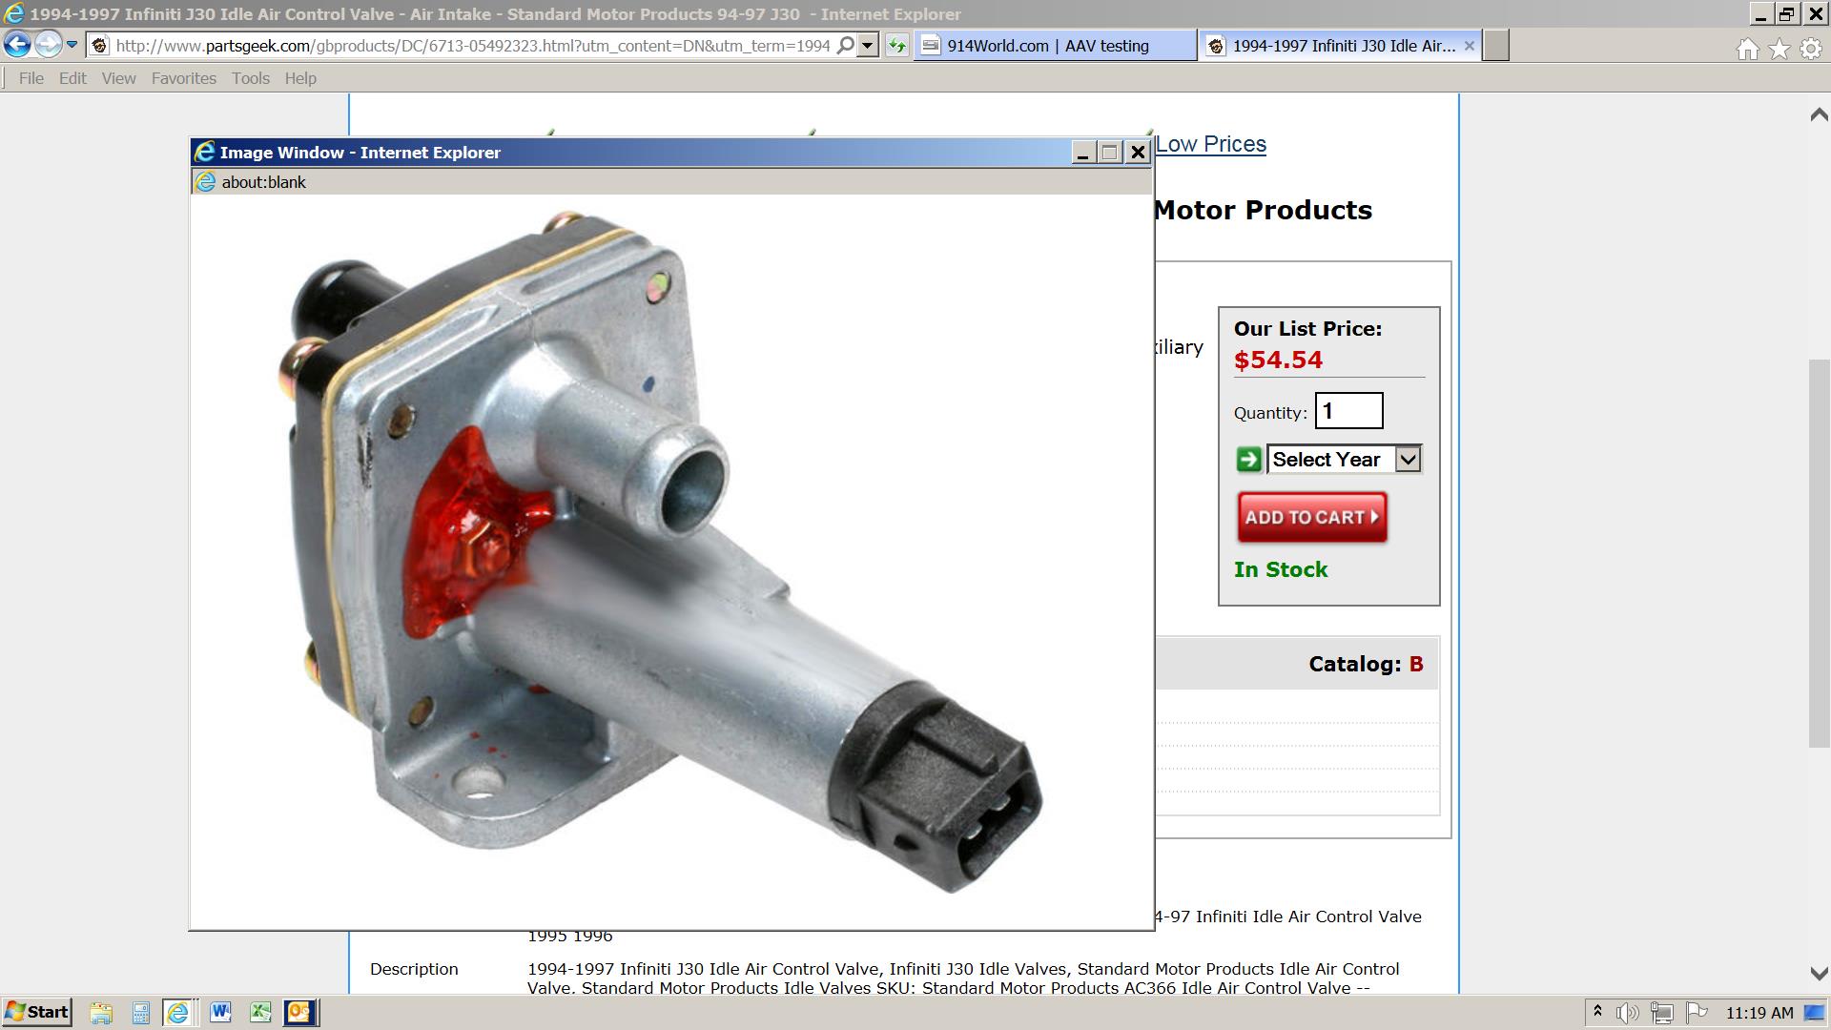
Task: Click the Refresh page icon
Action: pos(896,45)
